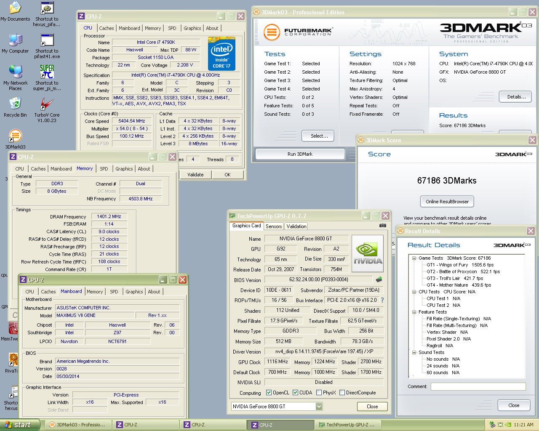Select the Shortcut to pifast41.exe desktop icon

[47, 46]
